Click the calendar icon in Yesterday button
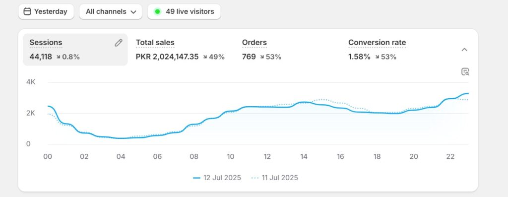This screenshot has height=197, width=508. [28, 12]
